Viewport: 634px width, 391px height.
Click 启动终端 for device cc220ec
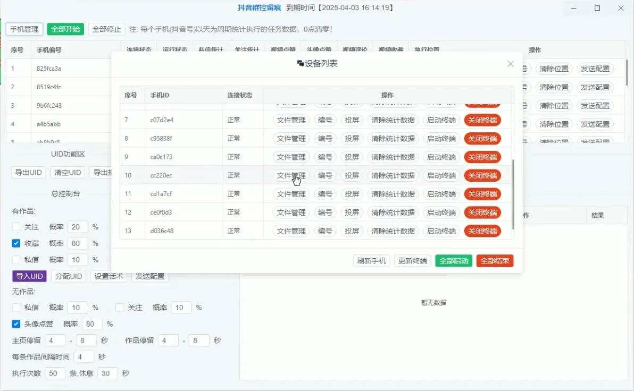pos(441,176)
